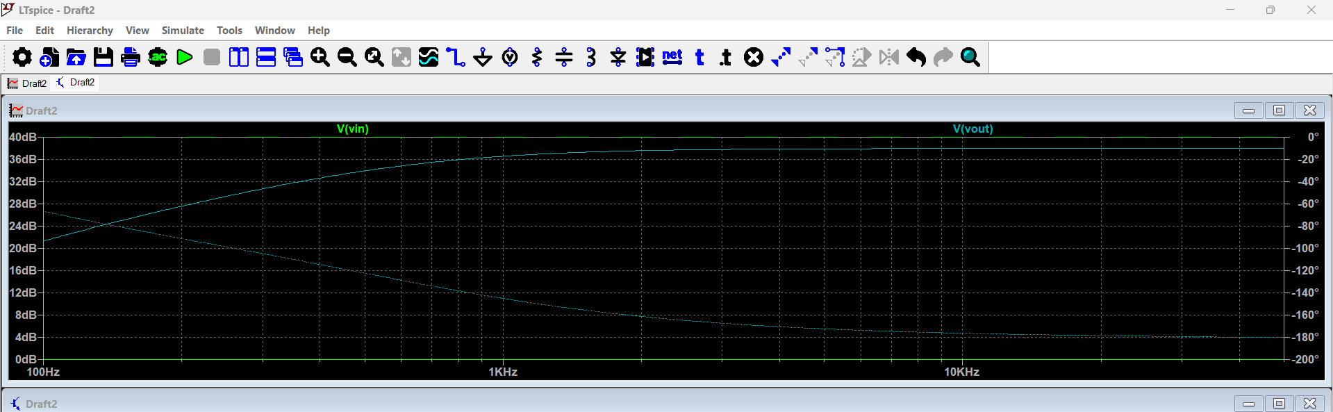The image size is (1333, 412).
Task: Click the autorange axis icon
Action: pyautogui.click(x=401, y=57)
